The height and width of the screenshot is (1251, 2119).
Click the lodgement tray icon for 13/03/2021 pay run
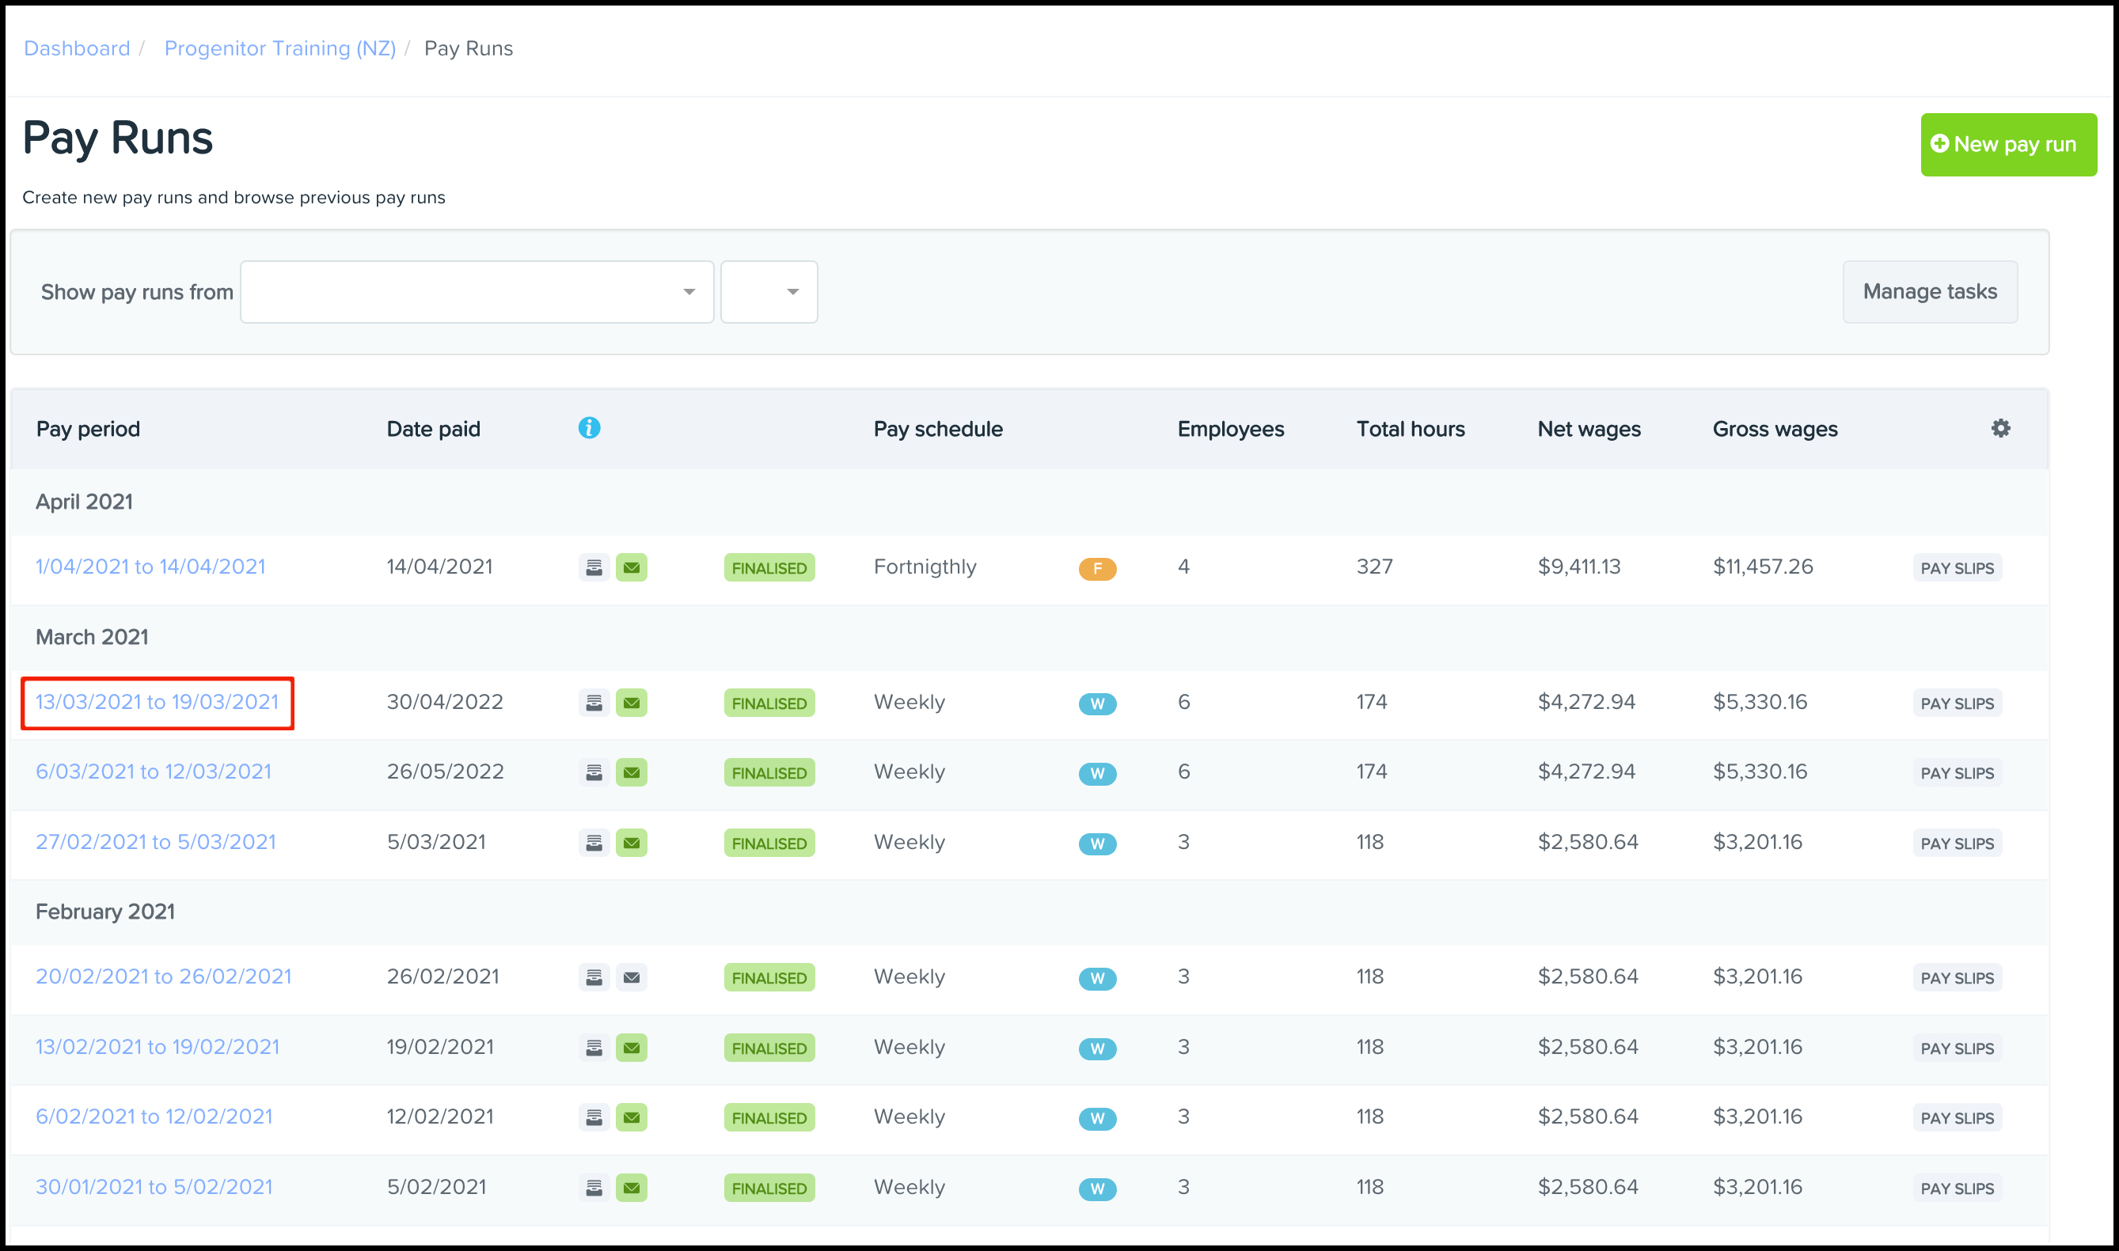pos(594,703)
